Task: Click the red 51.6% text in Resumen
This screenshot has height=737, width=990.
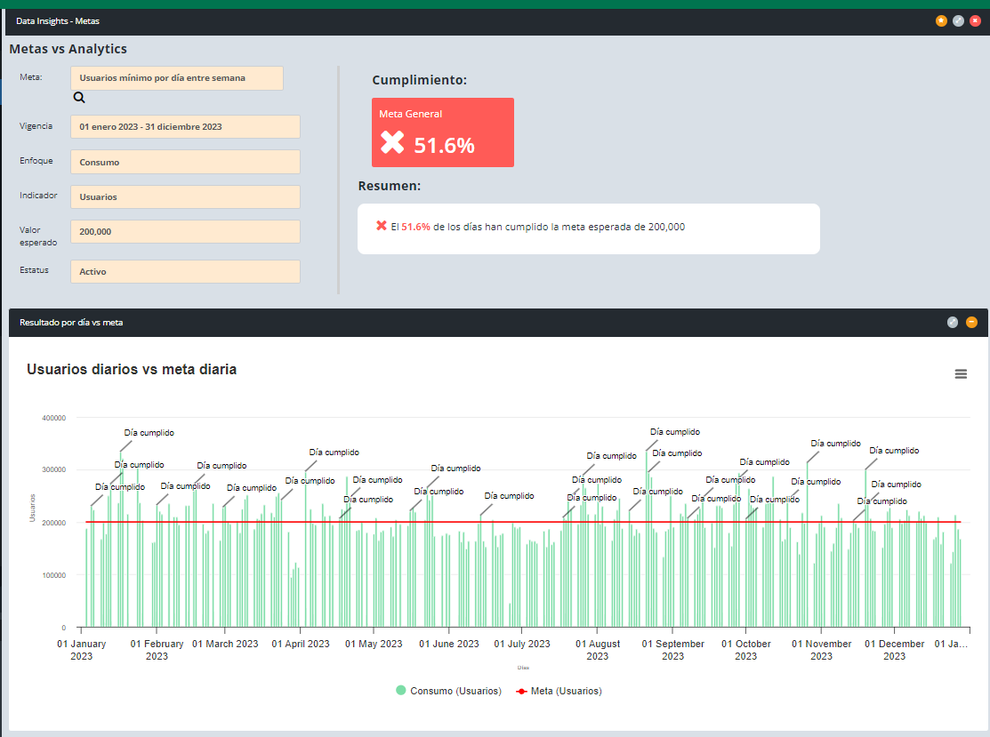Action: [415, 227]
